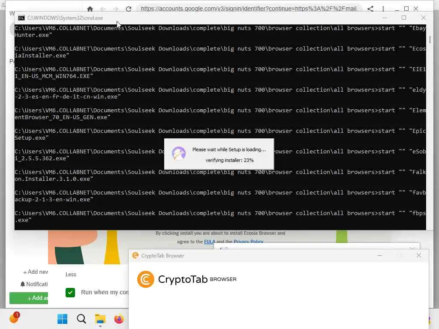Click the orange taskbar icon with badge

click(15, 318)
